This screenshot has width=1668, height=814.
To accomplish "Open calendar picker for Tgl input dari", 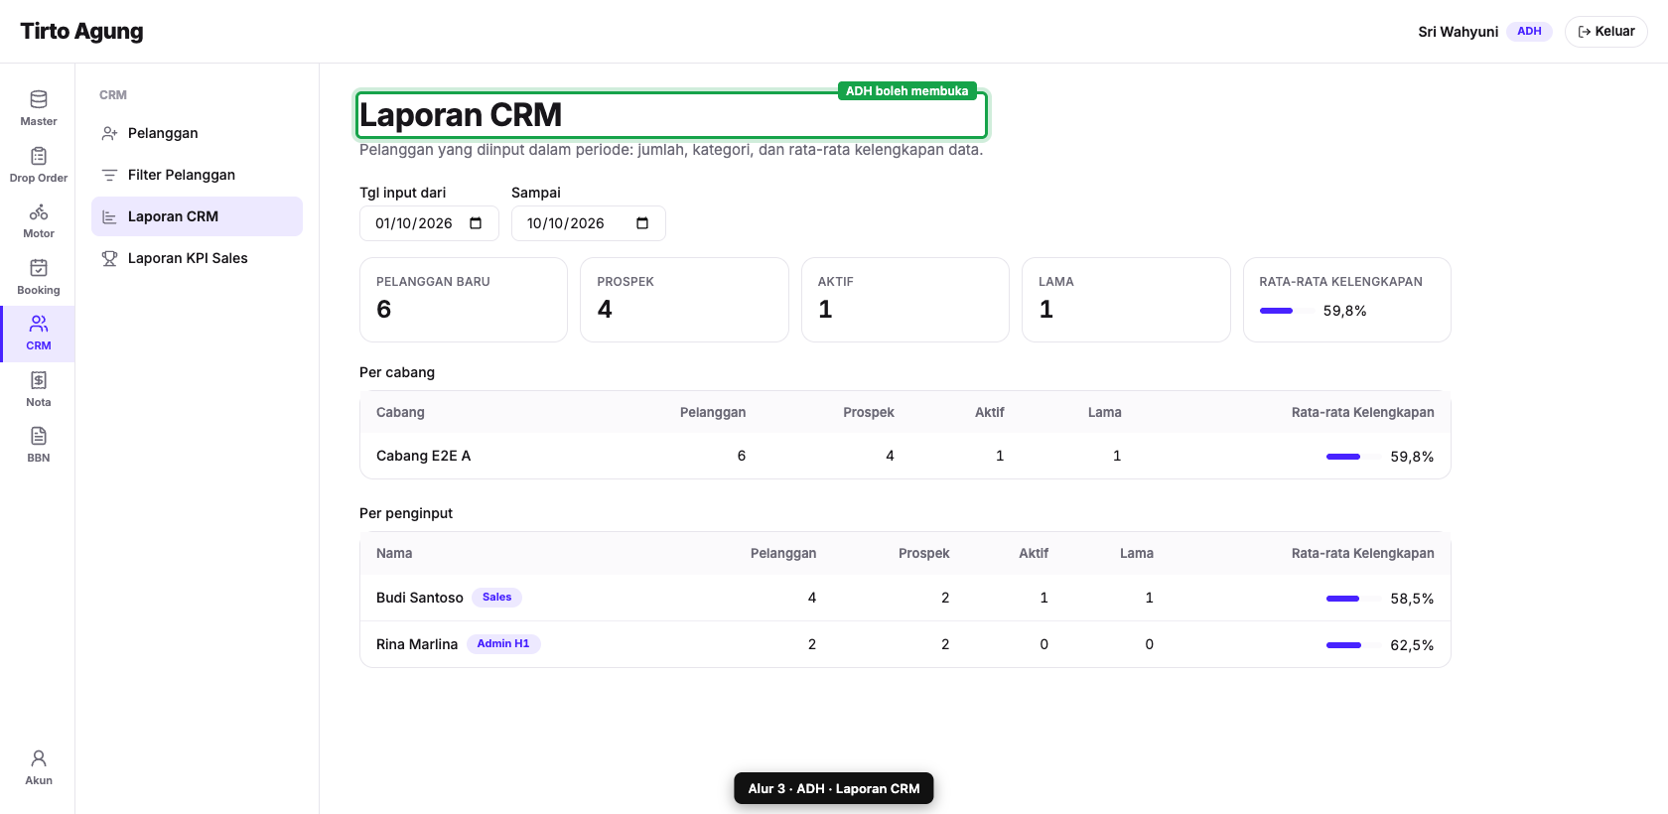I will point(476,223).
